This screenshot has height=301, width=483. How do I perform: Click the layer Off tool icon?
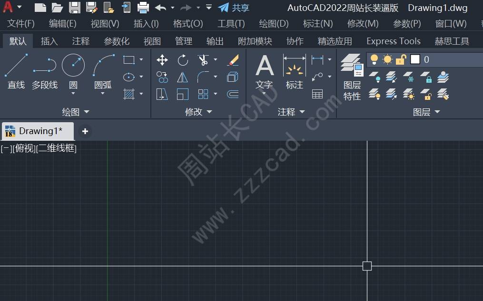pos(375,77)
